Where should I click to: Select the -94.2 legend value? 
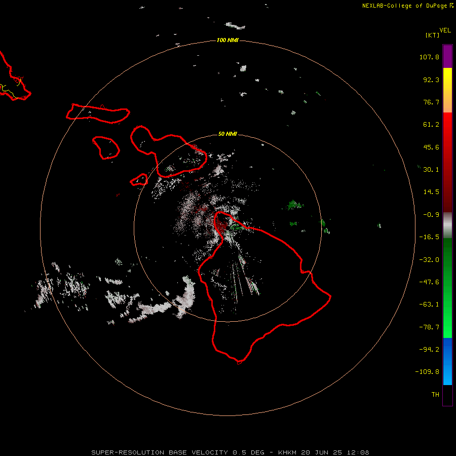[429, 350]
